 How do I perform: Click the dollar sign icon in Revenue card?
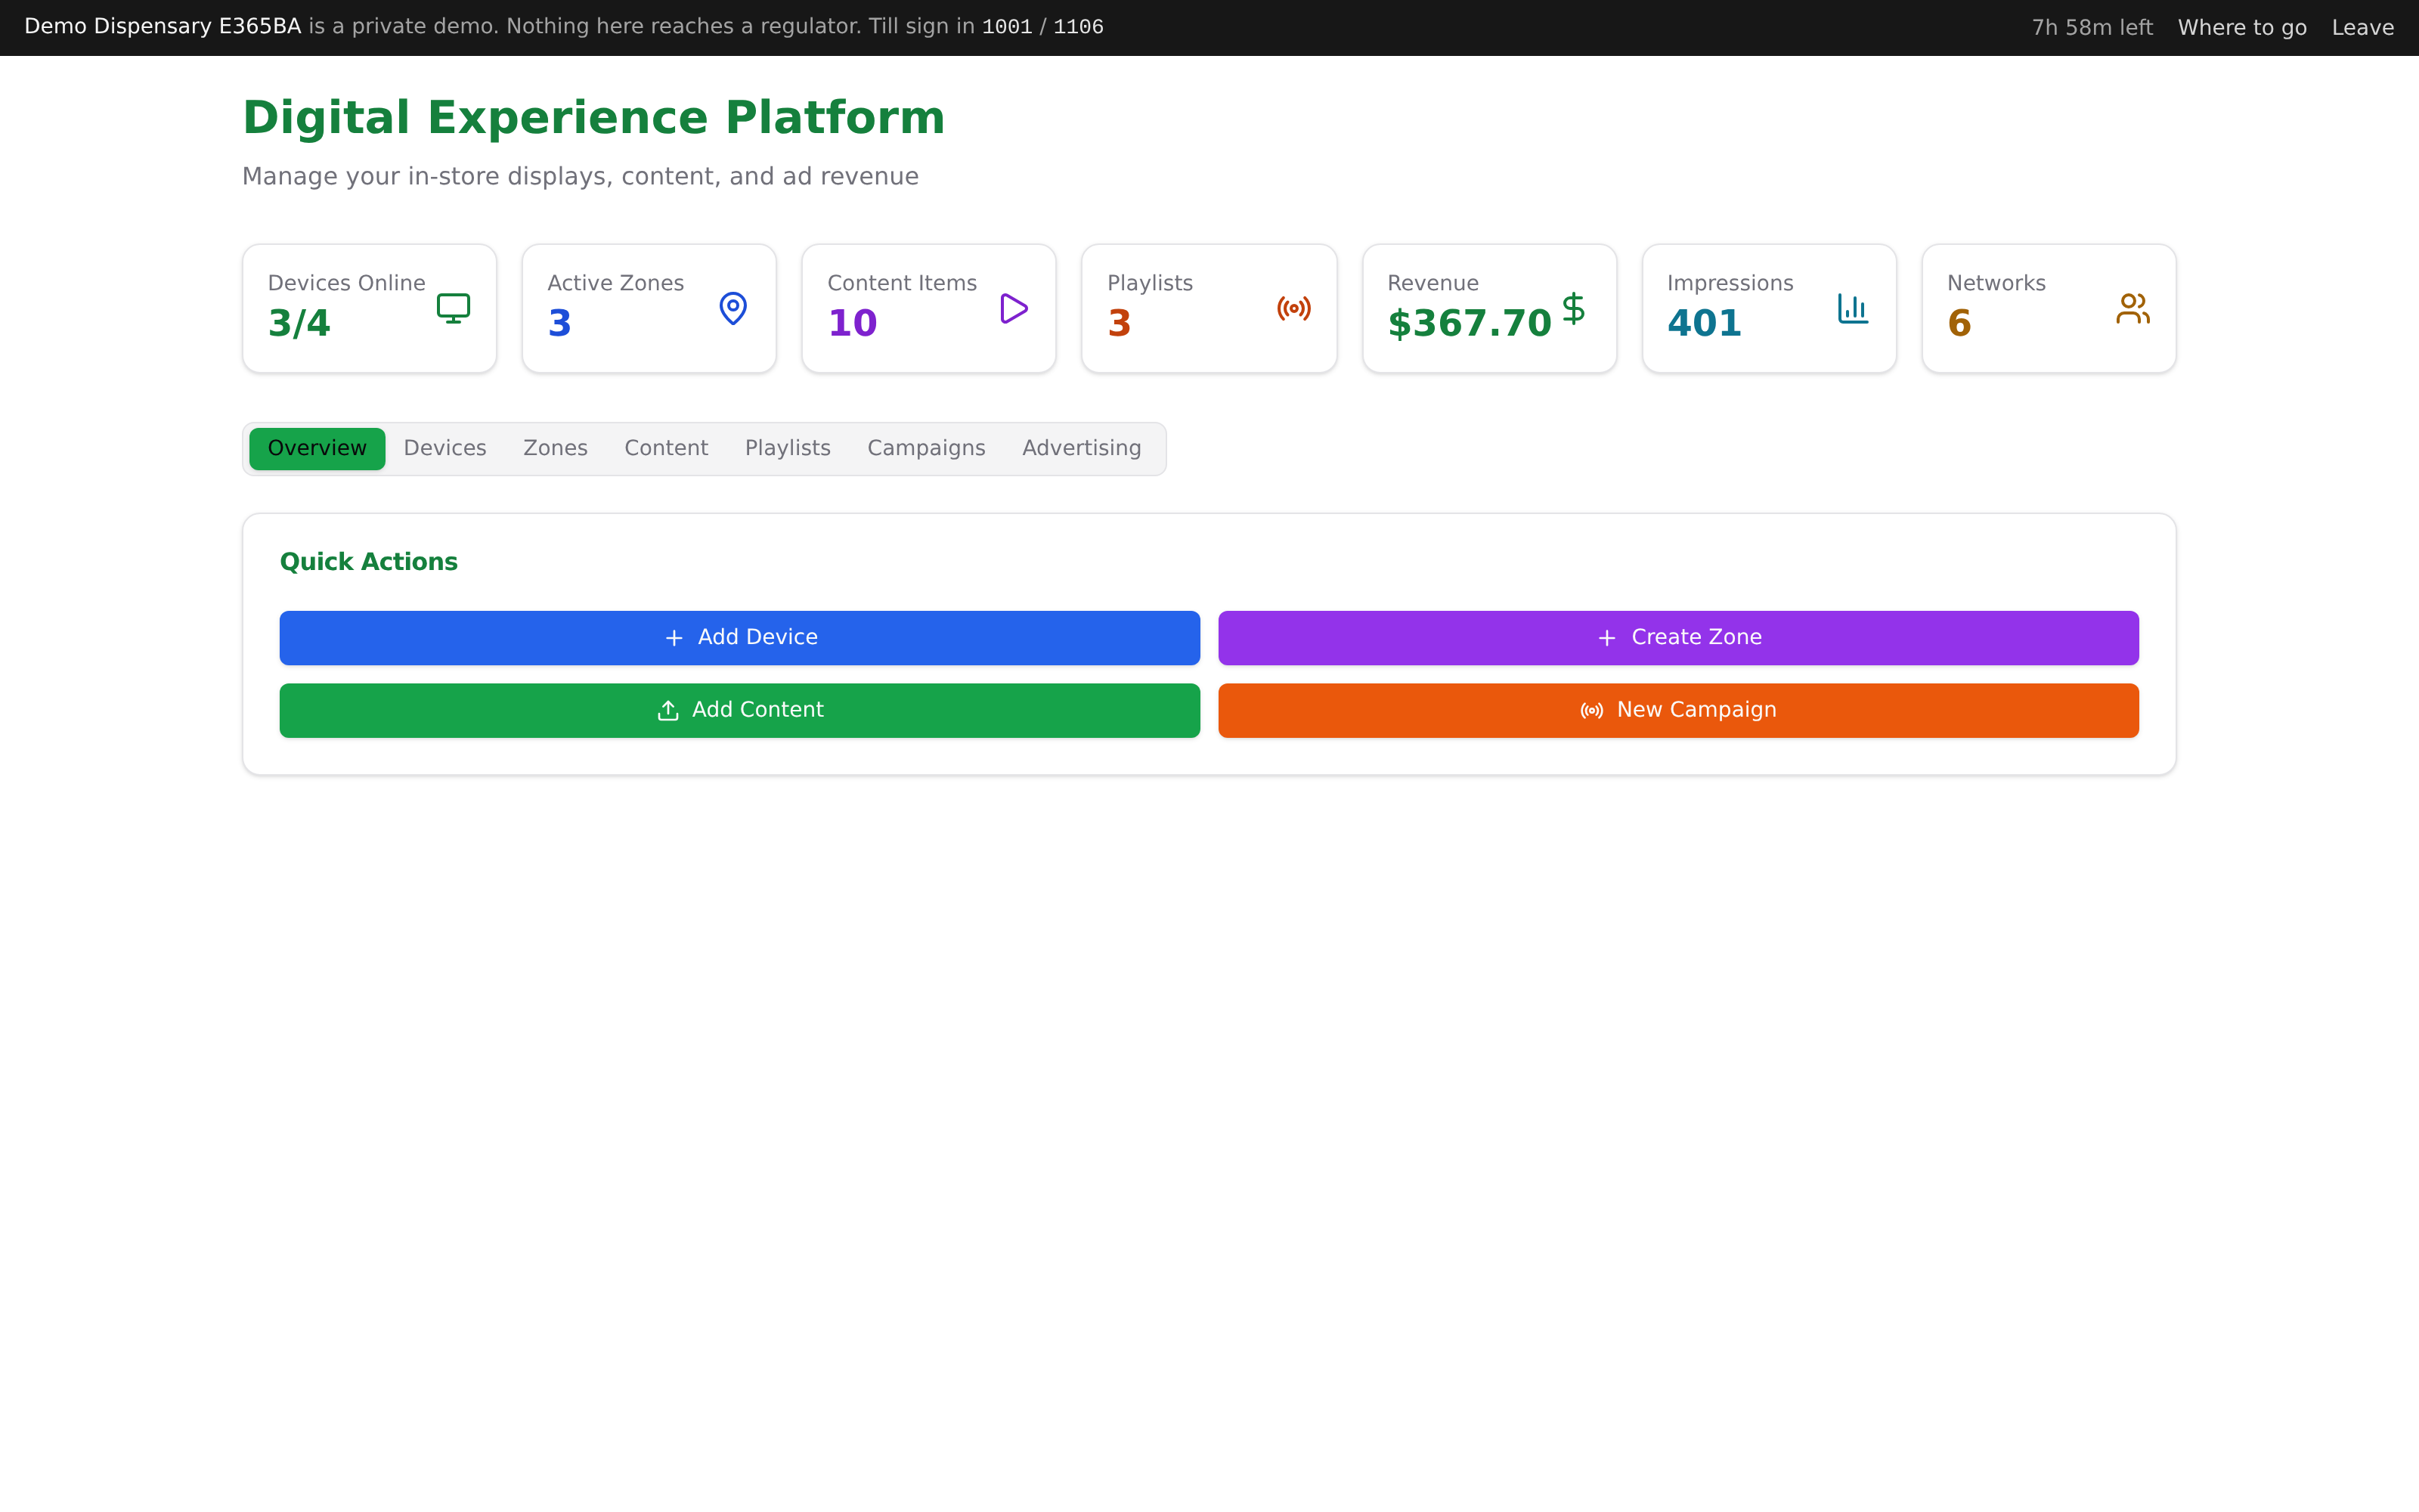click(x=1573, y=308)
